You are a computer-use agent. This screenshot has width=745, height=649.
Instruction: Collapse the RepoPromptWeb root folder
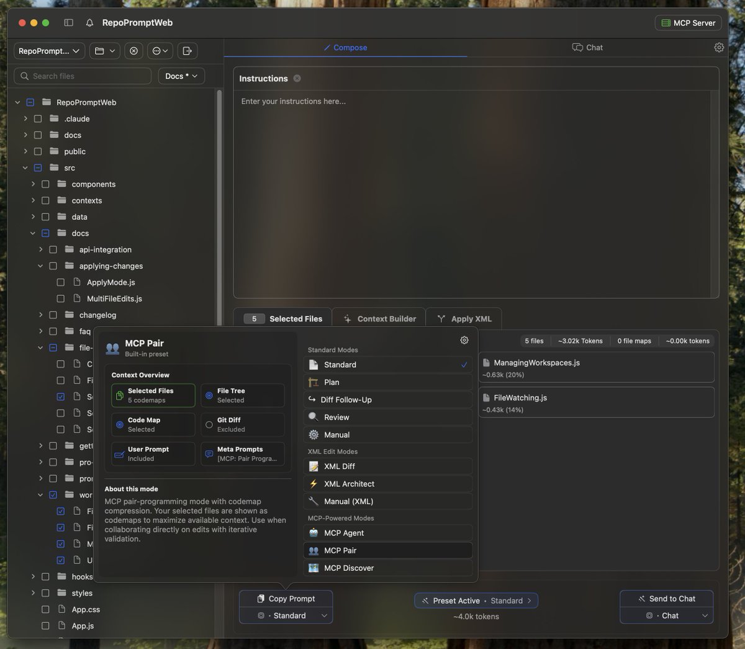(x=17, y=102)
